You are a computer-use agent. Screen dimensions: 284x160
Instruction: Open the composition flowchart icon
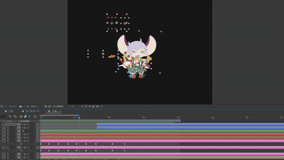pyautogui.click(x=93, y=107)
